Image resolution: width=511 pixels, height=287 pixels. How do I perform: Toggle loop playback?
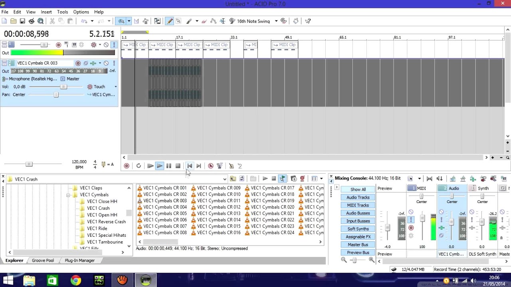coord(139,166)
